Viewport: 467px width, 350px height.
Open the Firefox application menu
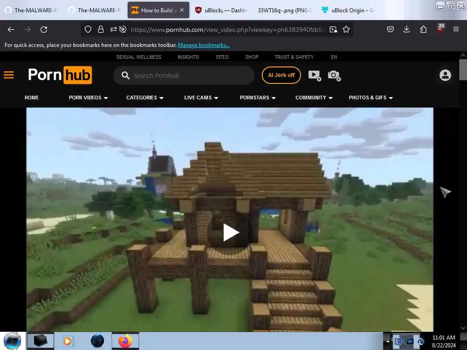tap(456, 30)
